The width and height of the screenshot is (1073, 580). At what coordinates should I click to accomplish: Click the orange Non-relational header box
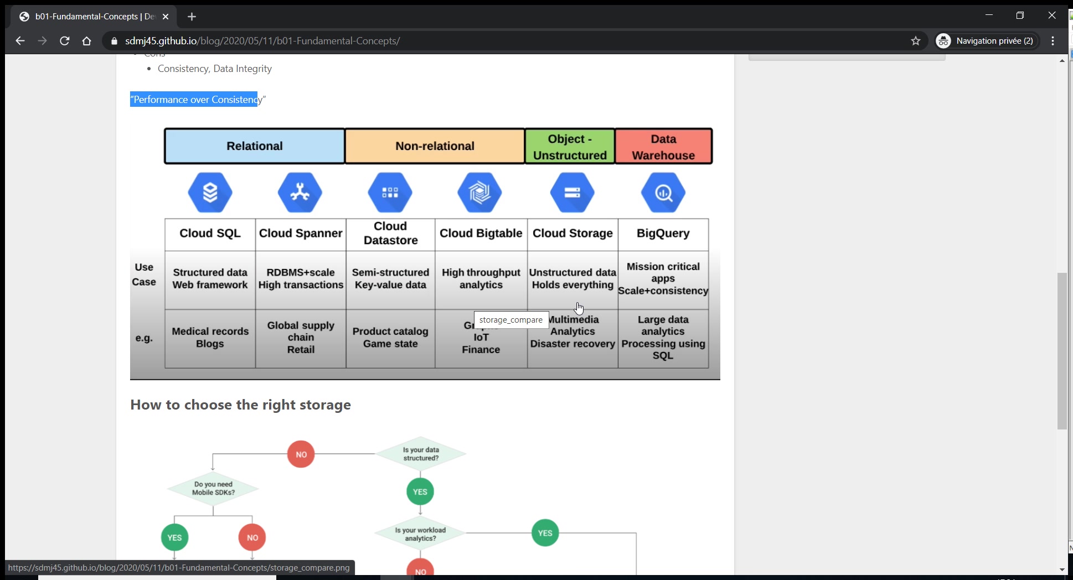point(435,146)
